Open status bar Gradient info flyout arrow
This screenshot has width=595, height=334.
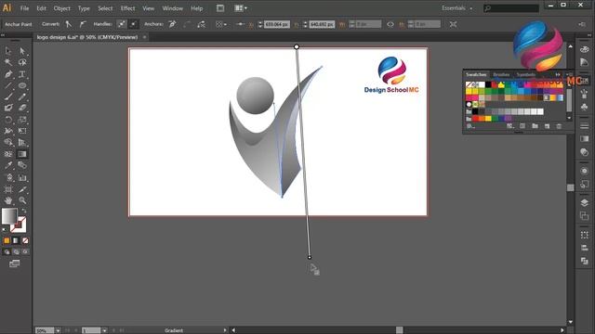tap(225, 330)
